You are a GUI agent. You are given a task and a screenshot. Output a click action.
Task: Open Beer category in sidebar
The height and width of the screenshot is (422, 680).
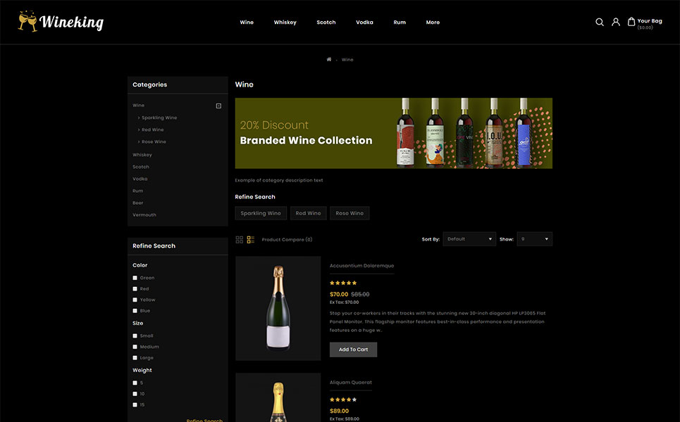(x=138, y=203)
